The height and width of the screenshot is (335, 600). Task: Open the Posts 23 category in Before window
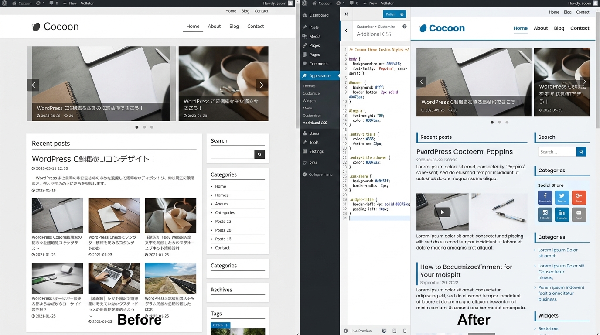coord(223,221)
